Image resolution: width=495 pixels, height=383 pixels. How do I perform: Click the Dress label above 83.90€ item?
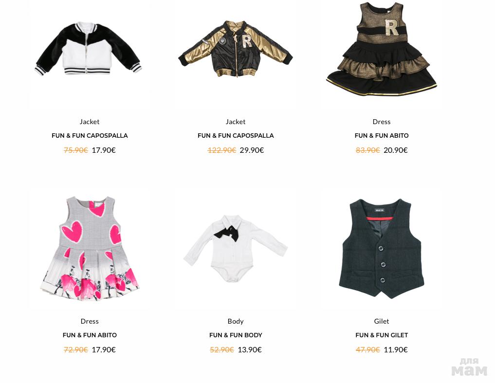[x=382, y=122]
